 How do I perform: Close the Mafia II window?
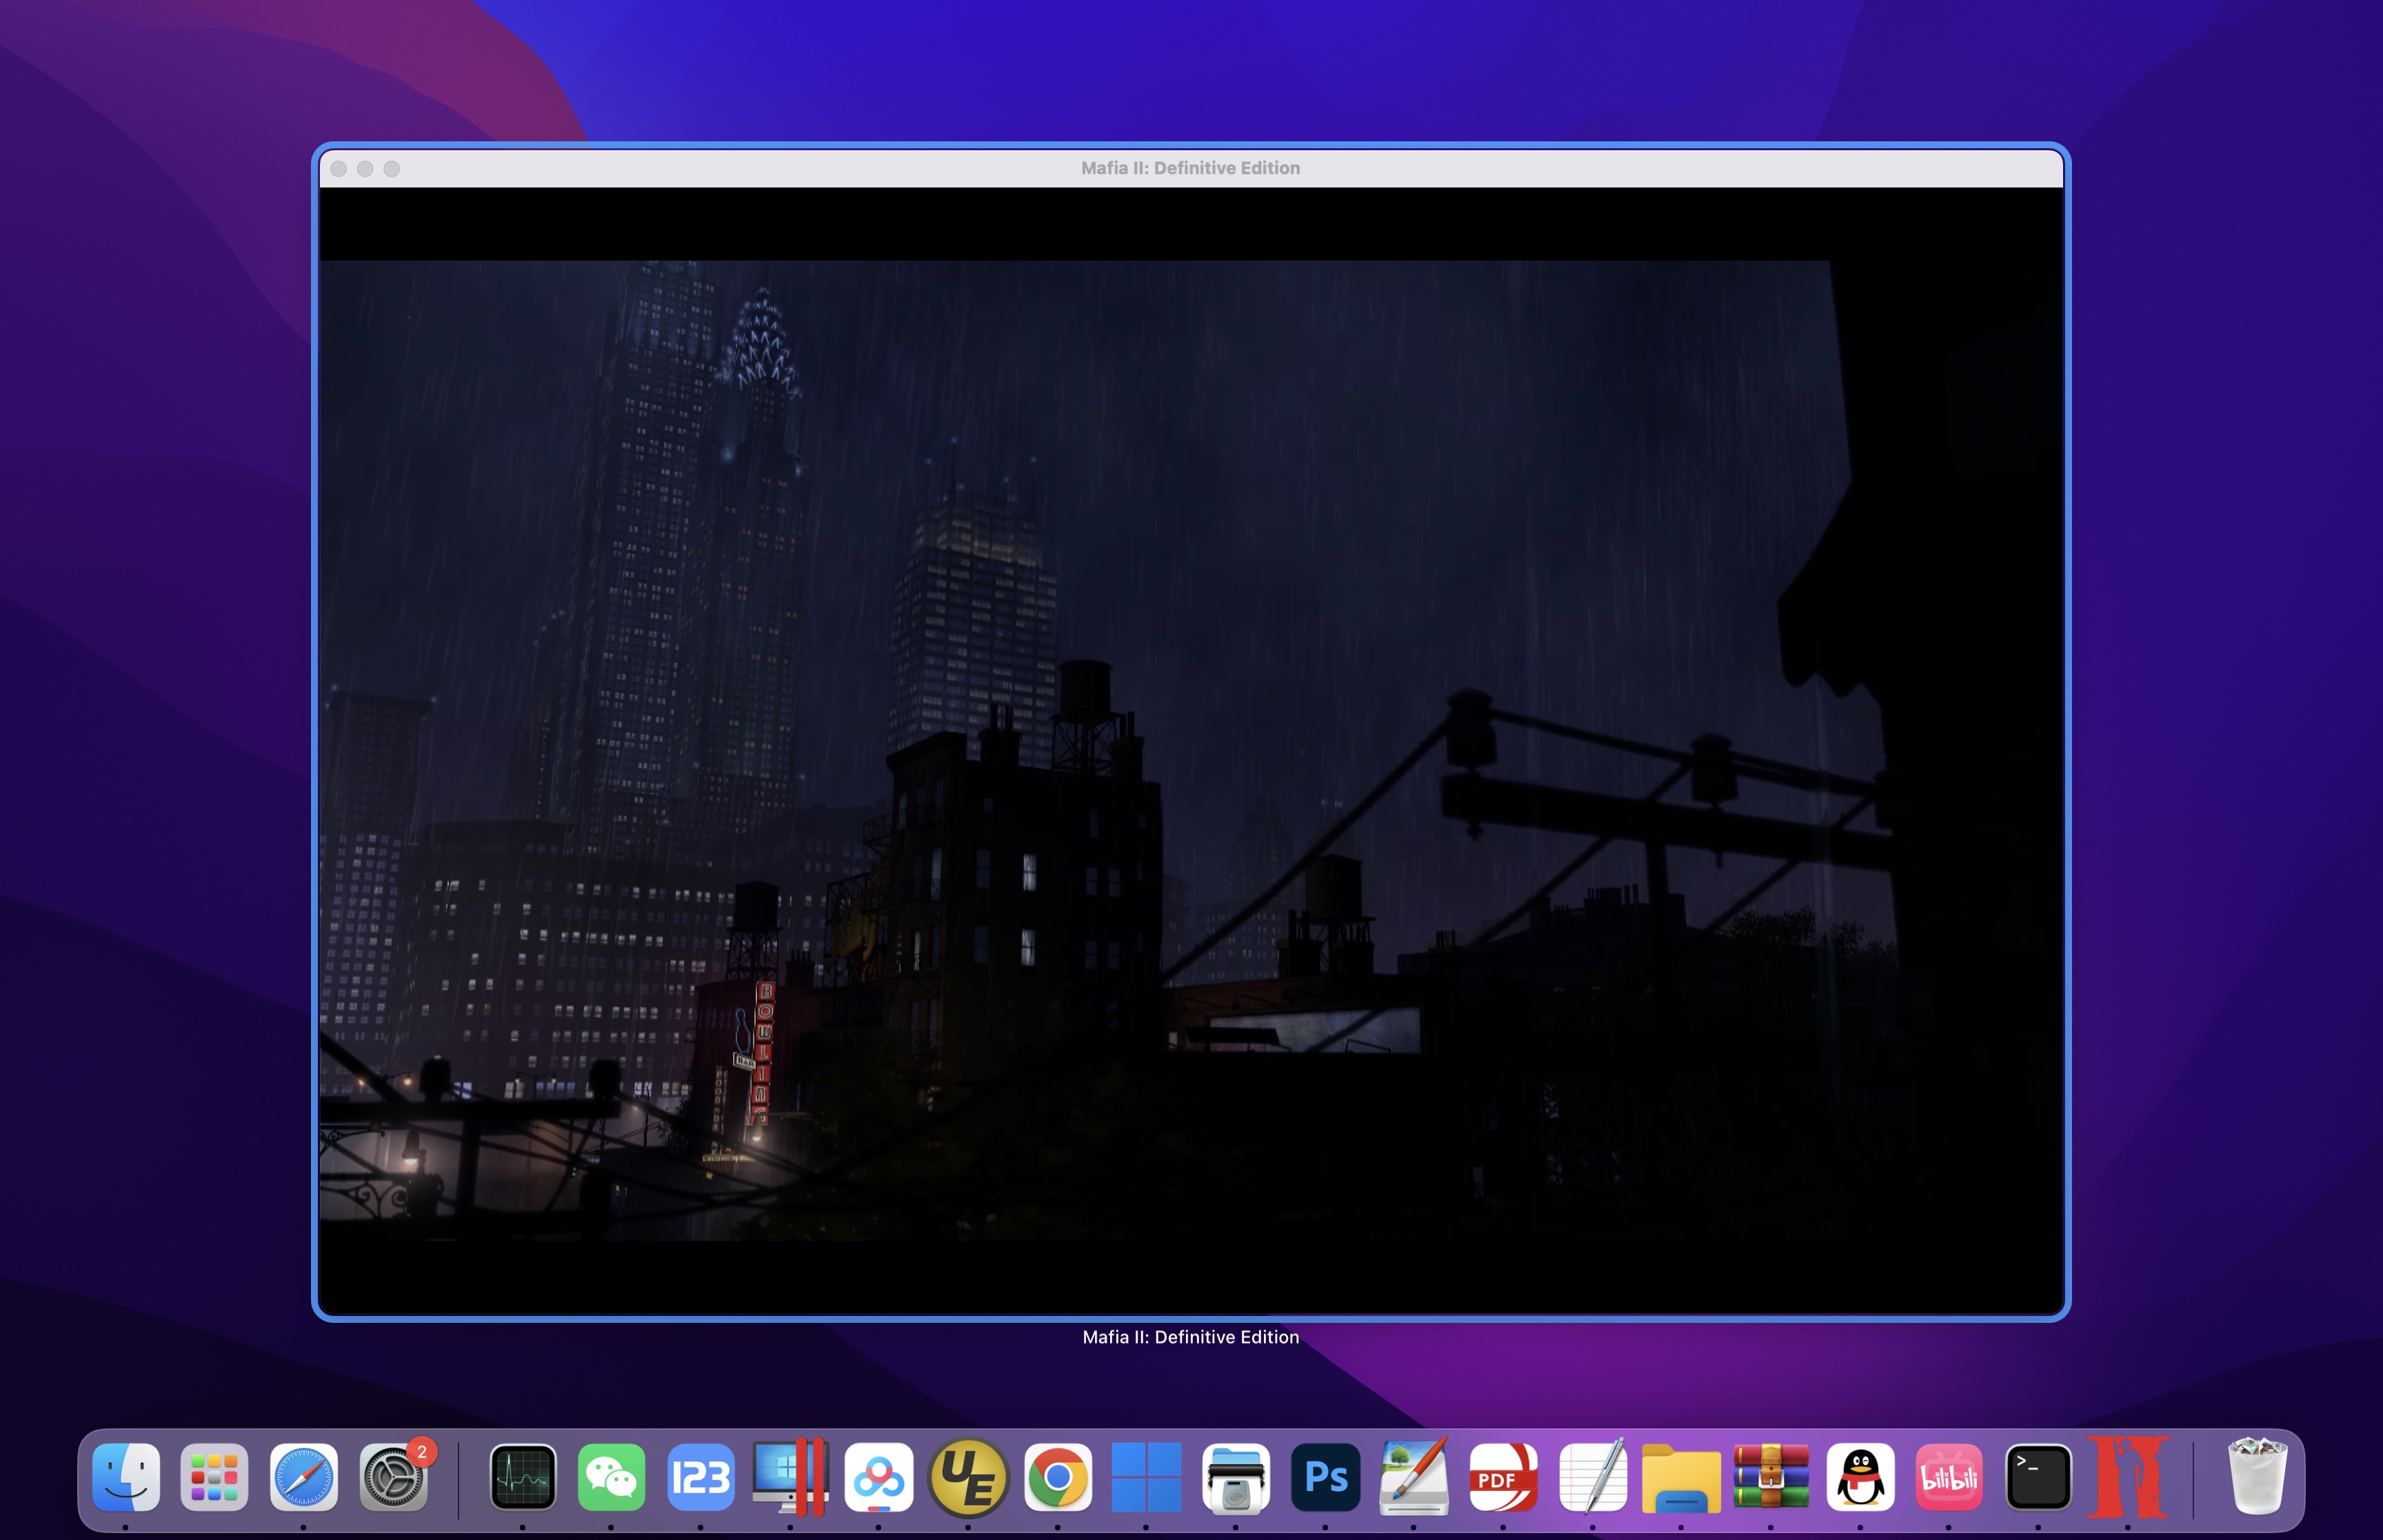tap(339, 169)
